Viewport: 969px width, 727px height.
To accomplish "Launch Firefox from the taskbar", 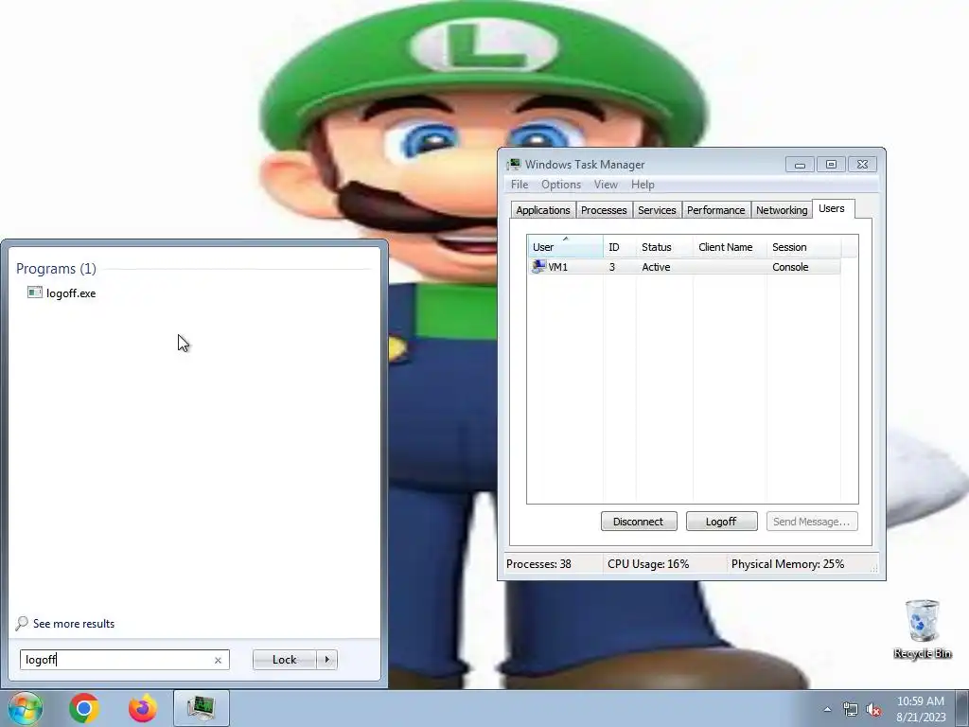I will [x=143, y=708].
